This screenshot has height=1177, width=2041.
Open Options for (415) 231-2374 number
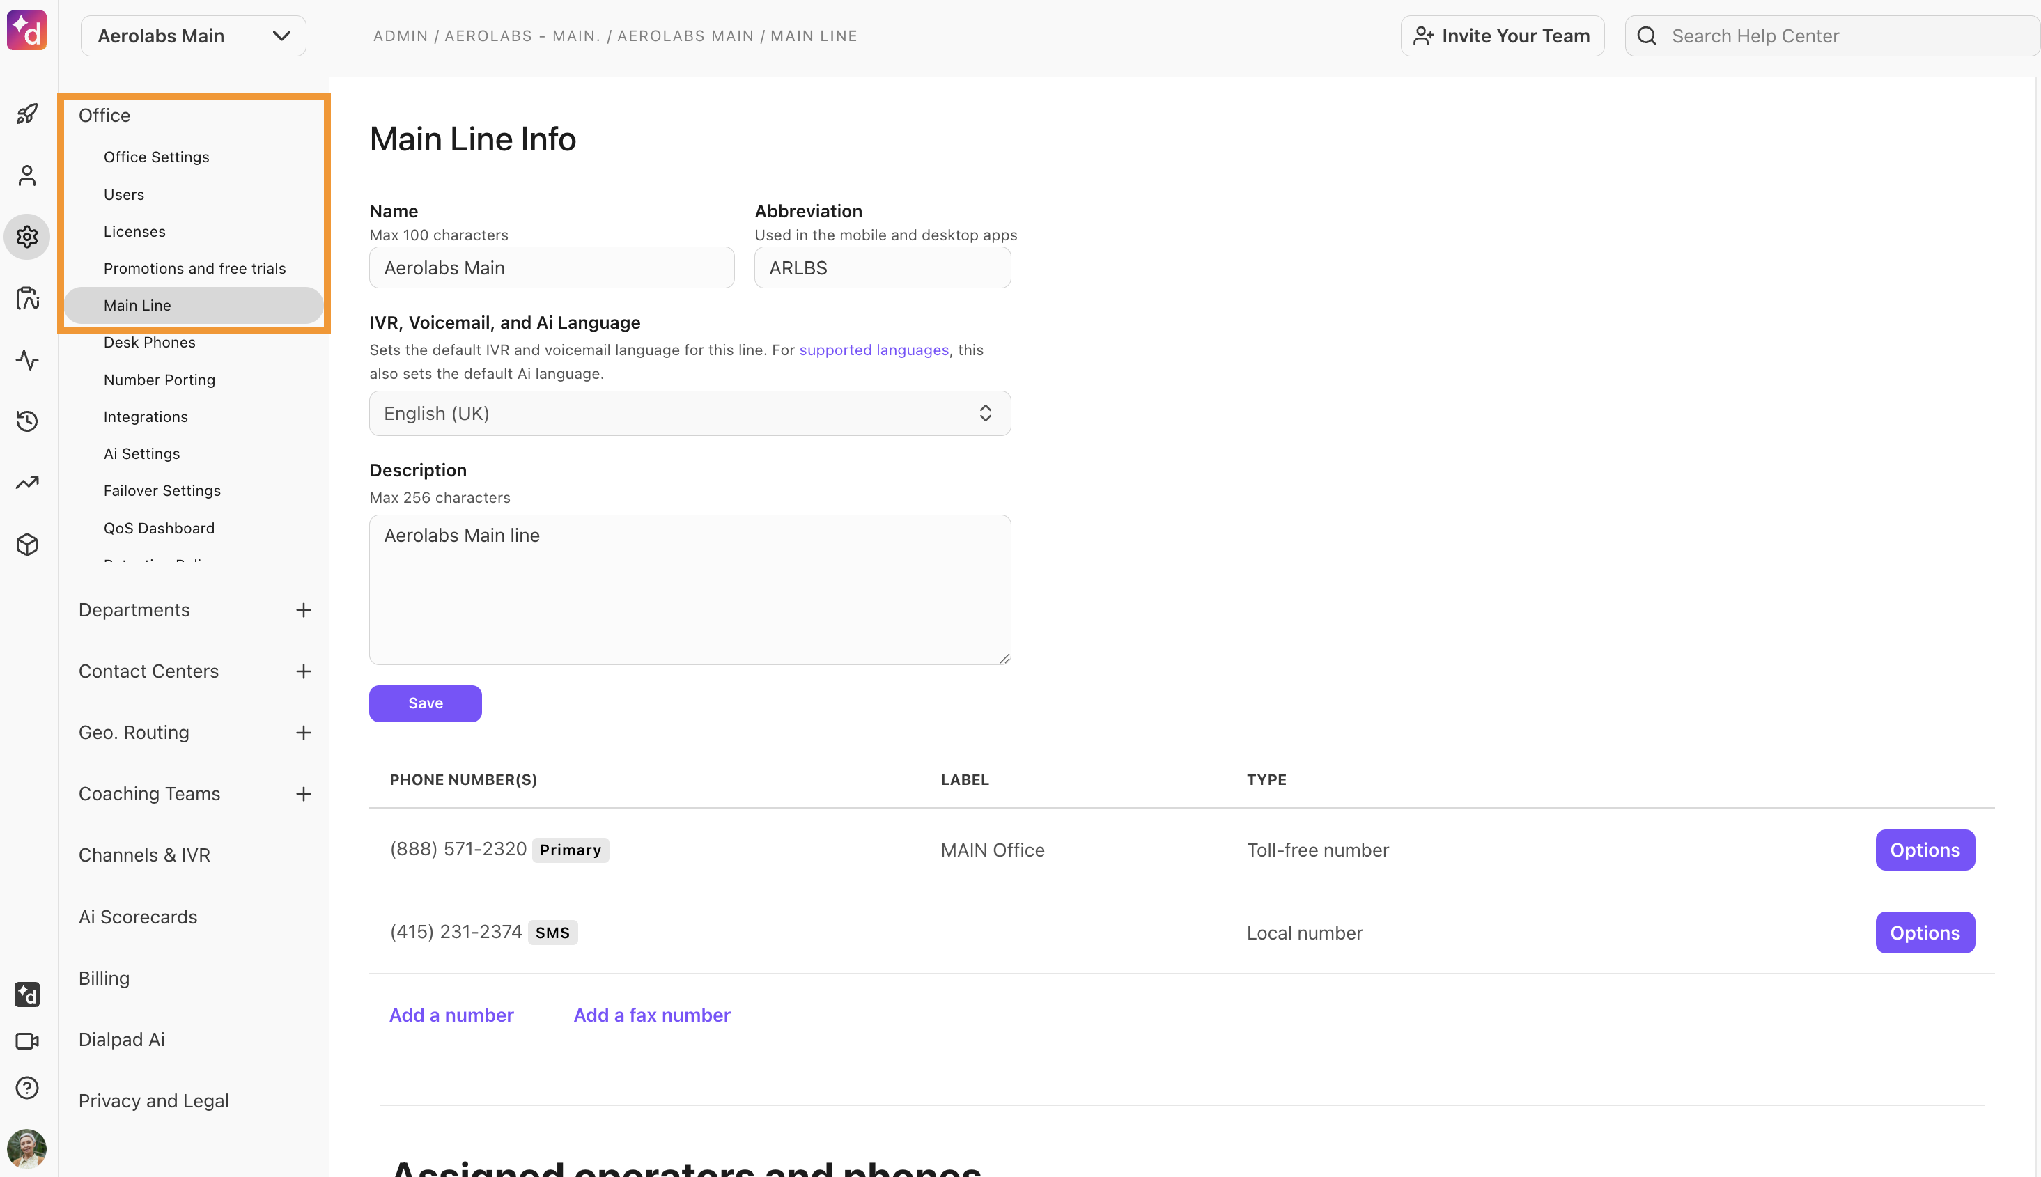pyautogui.click(x=1925, y=933)
